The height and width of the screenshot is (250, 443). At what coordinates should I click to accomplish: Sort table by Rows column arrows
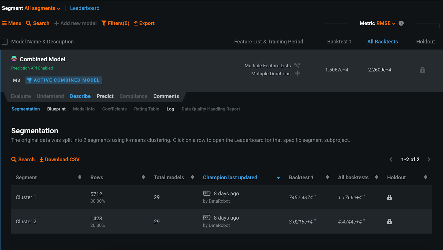[143, 177]
